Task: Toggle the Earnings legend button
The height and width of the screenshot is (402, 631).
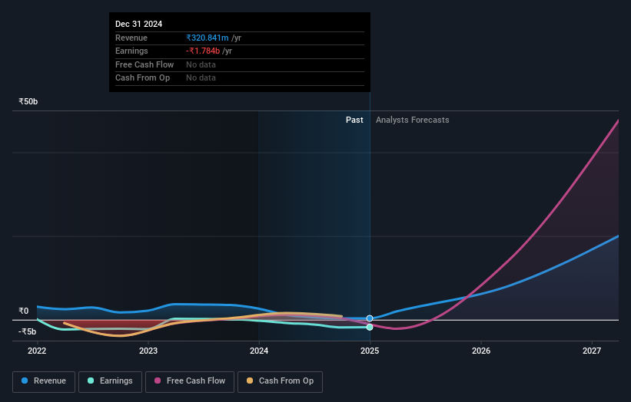Action: pyautogui.click(x=110, y=381)
